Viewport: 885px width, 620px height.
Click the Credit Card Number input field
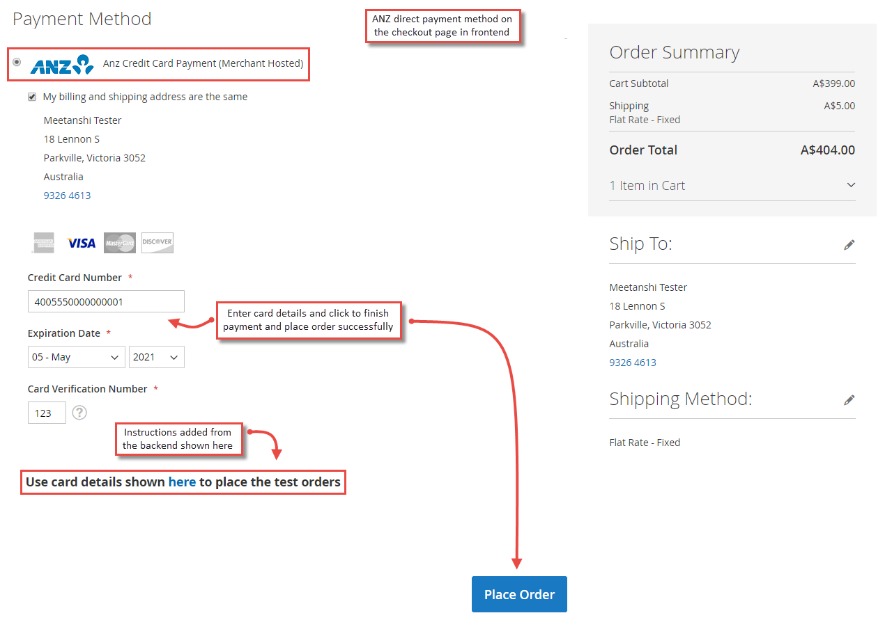point(106,301)
